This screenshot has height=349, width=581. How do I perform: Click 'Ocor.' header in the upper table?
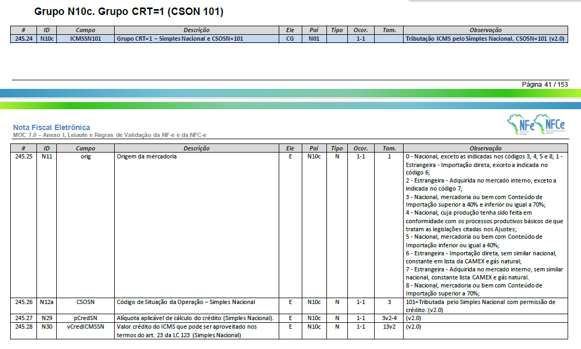pos(361,30)
